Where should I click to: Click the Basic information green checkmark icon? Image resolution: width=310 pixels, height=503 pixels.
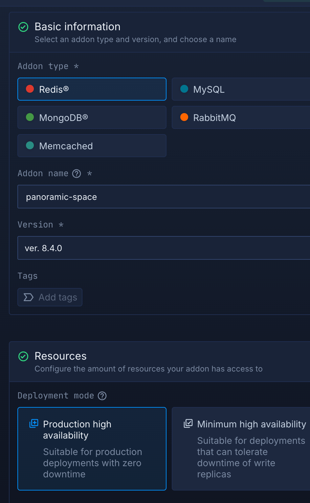pos(23,27)
